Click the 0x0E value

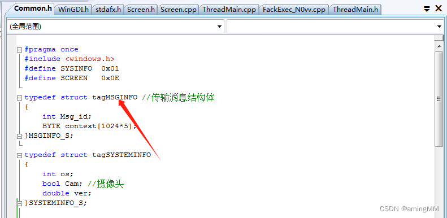(x=110, y=78)
